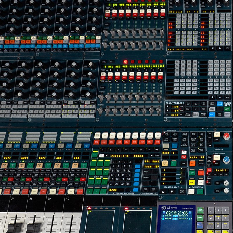The image size is (233, 233).
Task: Enable the TOUCH ENABLE button in Main Paths
Action: [x=185, y=134]
